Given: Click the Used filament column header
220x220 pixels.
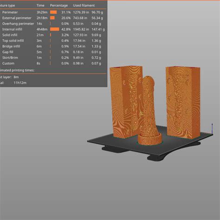Looking at the screenshot, I should [x=84, y=6].
